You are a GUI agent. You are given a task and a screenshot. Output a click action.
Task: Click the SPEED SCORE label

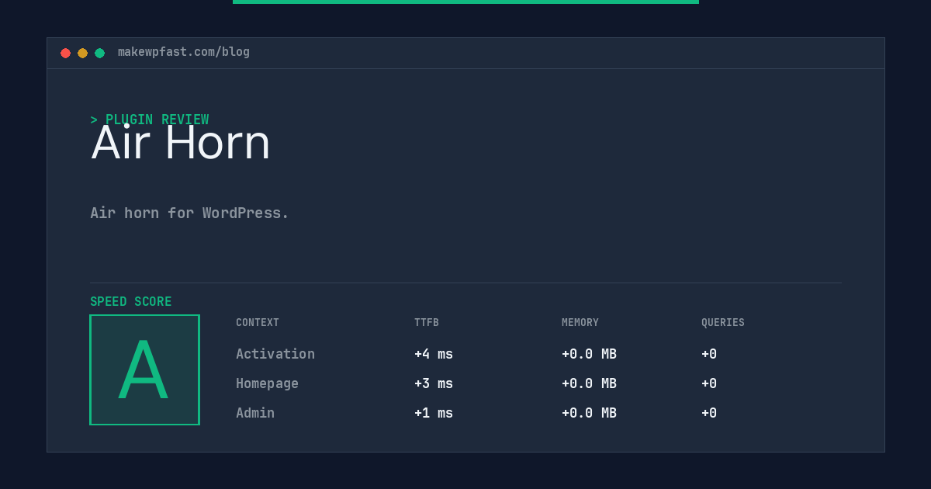pos(131,302)
